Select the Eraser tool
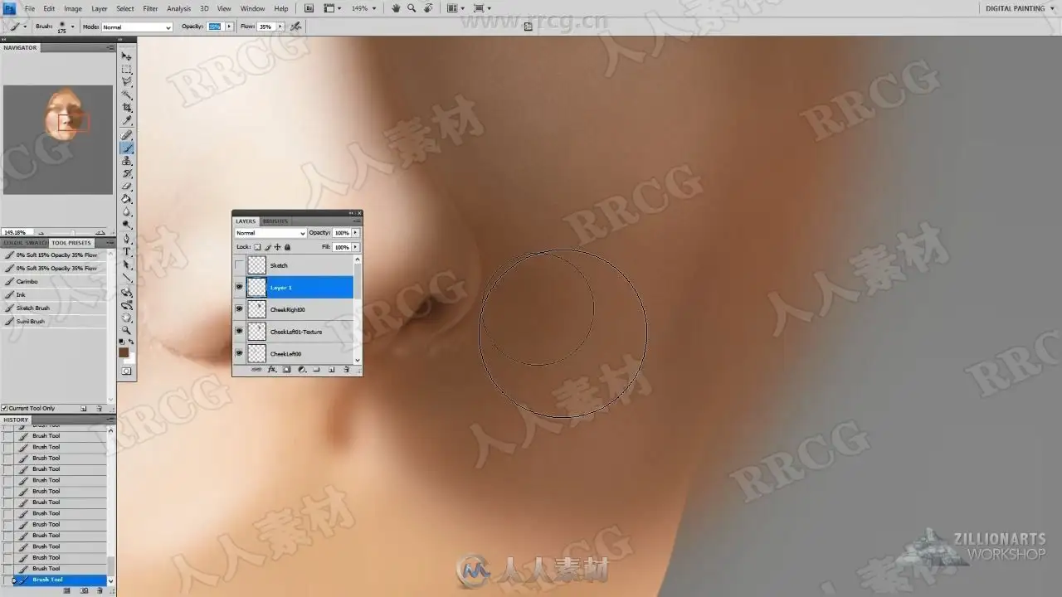The width and height of the screenshot is (1062, 597). click(127, 187)
